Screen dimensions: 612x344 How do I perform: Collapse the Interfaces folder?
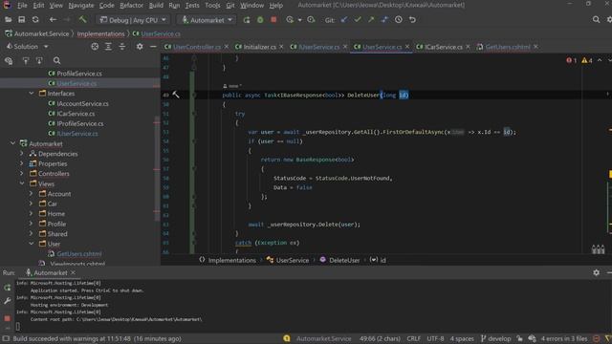tap(32, 94)
